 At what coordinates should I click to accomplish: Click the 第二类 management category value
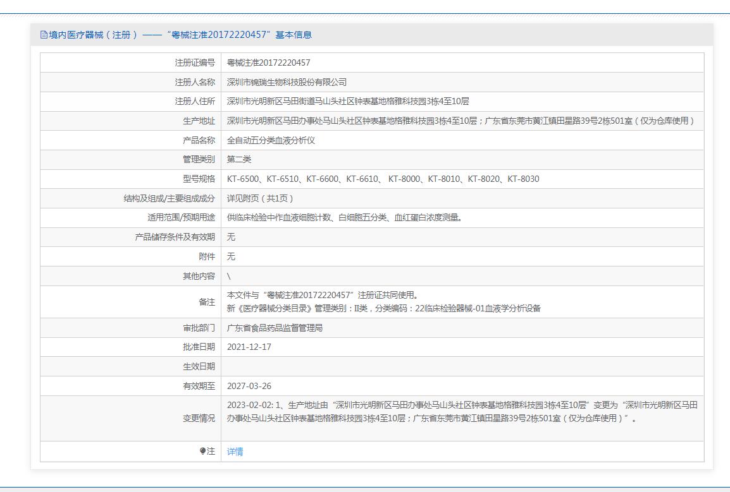click(x=239, y=159)
